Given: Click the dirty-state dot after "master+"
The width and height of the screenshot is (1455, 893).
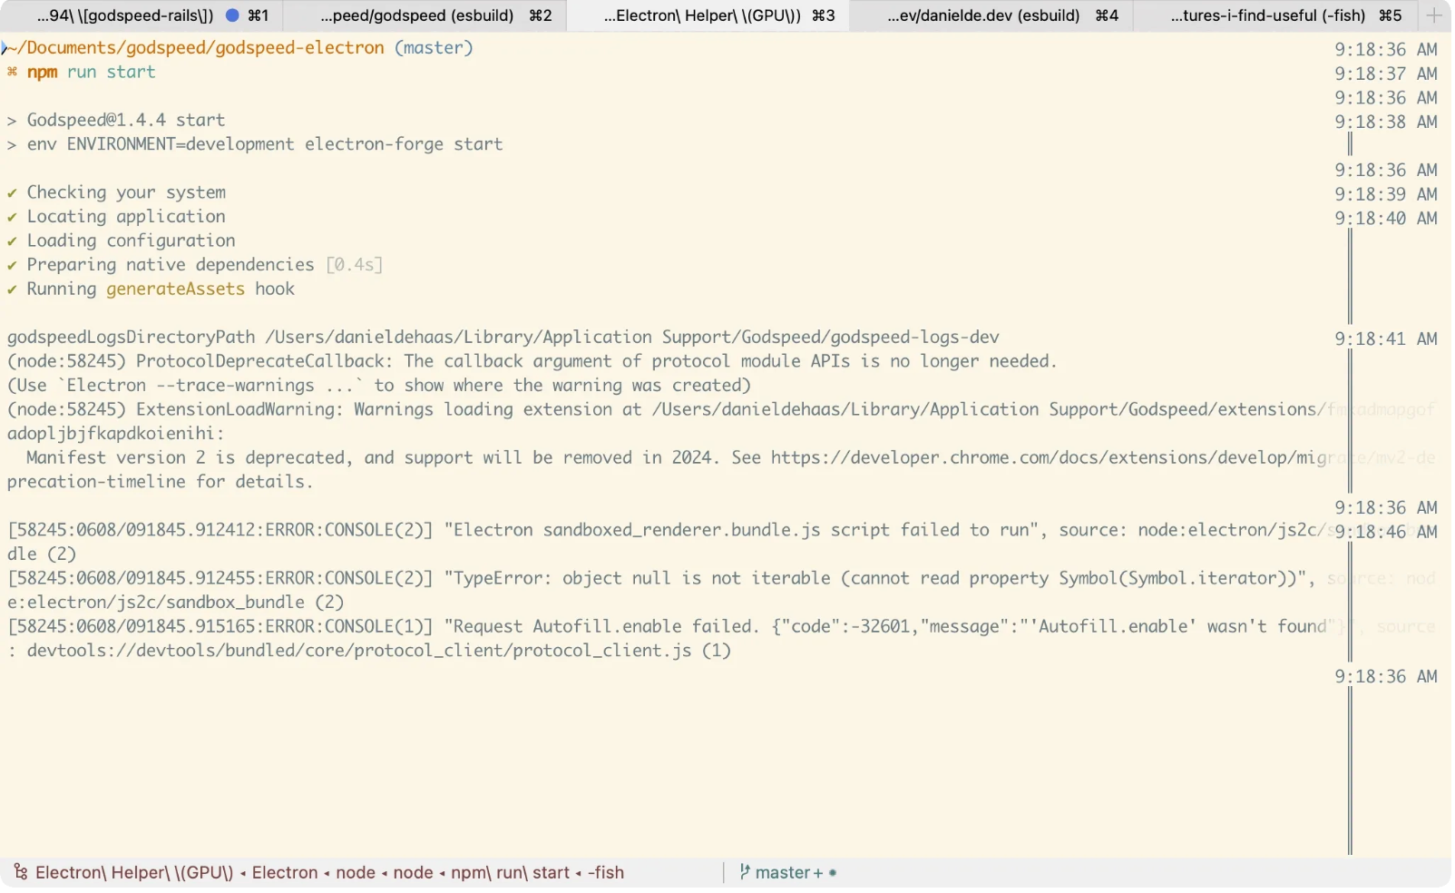Looking at the screenshot, I should click(x=833, y=873).
